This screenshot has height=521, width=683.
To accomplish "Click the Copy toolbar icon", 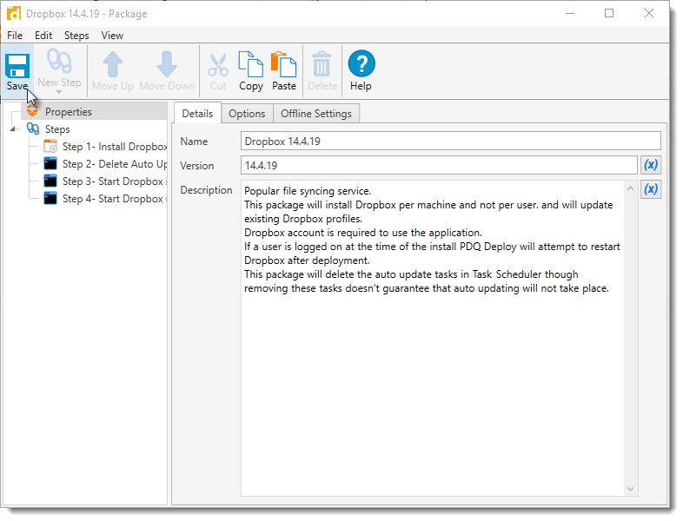I will (x=251, y=65).
